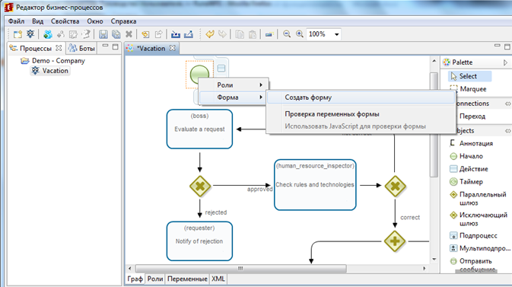Close the Процессы view tab
Image resolution: width=512 pixels, height=287 pixels.
click(x=59, y=48)
